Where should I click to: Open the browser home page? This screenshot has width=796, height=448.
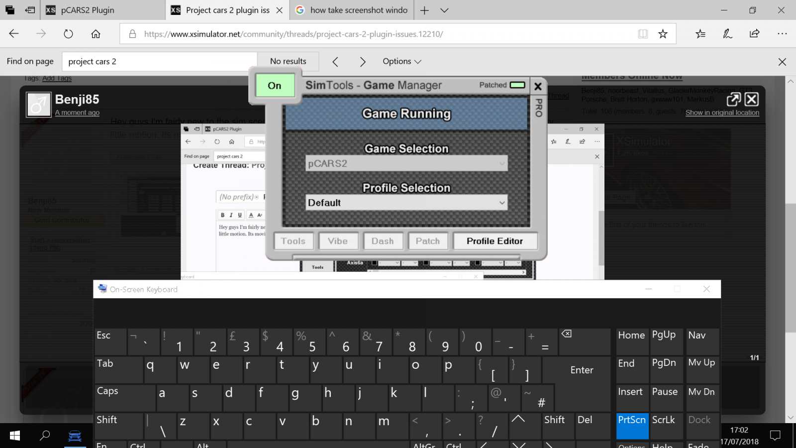96,34
